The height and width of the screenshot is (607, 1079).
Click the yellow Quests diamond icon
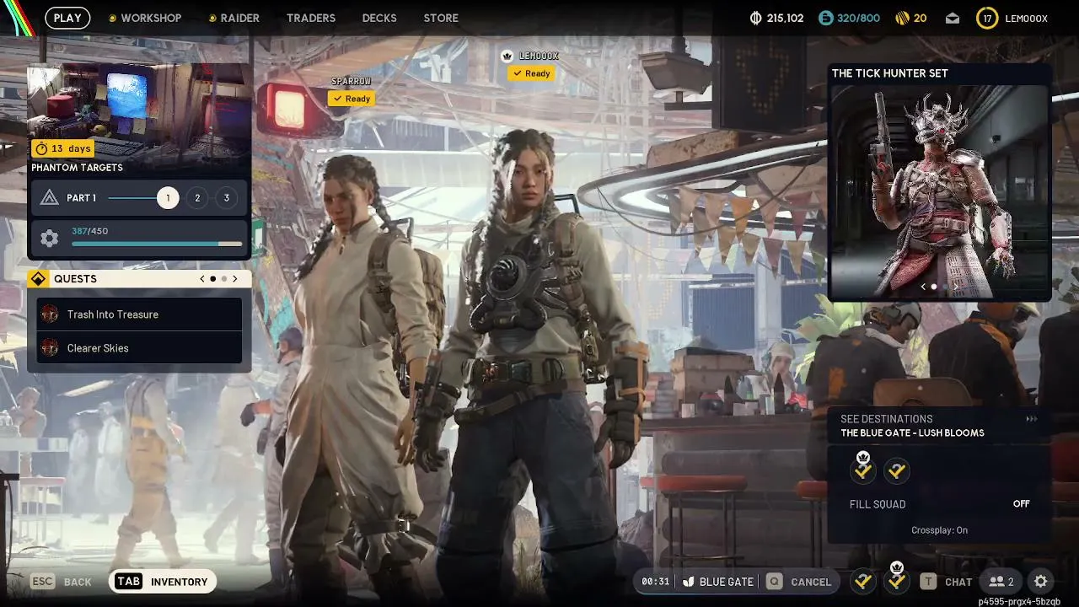pos(38,279)
